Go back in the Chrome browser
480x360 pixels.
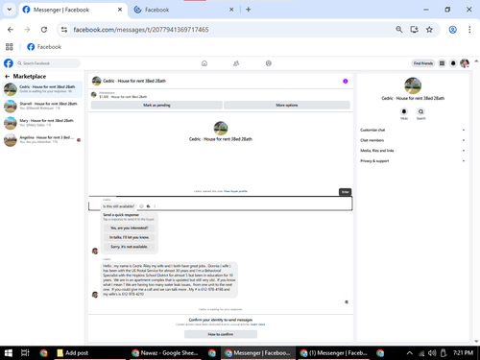point(11,30)
